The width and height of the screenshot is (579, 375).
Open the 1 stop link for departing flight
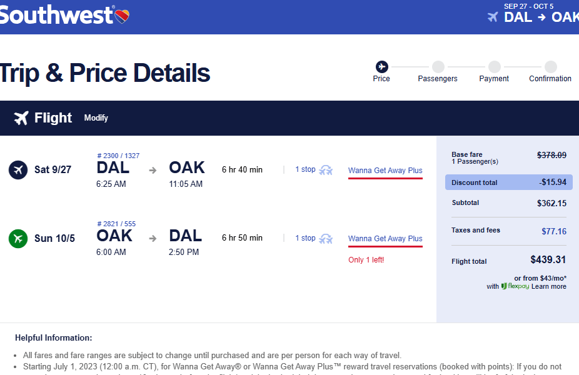(x=305, y=169)
